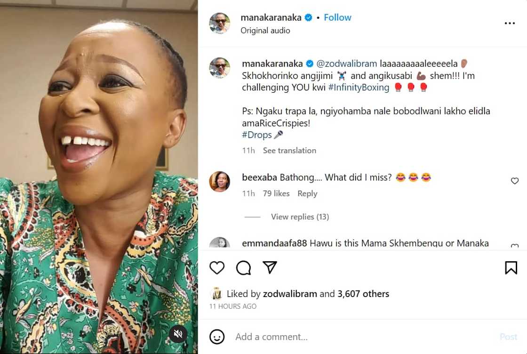Follow manakaranaka account
The image size is (527, 354).
tap(337, 17)
